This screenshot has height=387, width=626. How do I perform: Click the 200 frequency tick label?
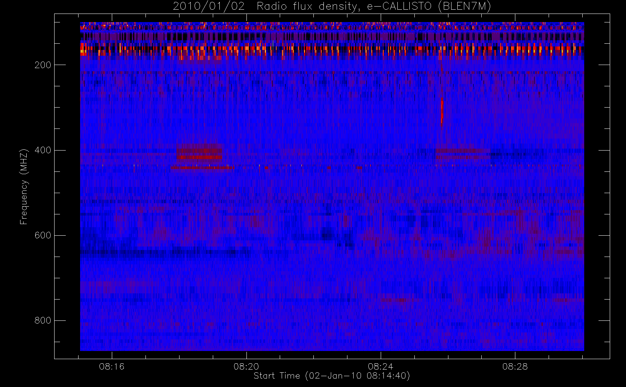pyautogui.click(x=43, y=65)
